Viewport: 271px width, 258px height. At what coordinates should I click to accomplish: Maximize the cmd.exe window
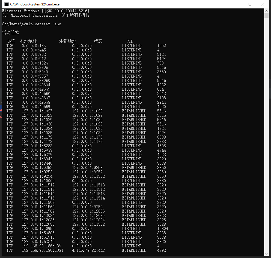tap(250, 4)
